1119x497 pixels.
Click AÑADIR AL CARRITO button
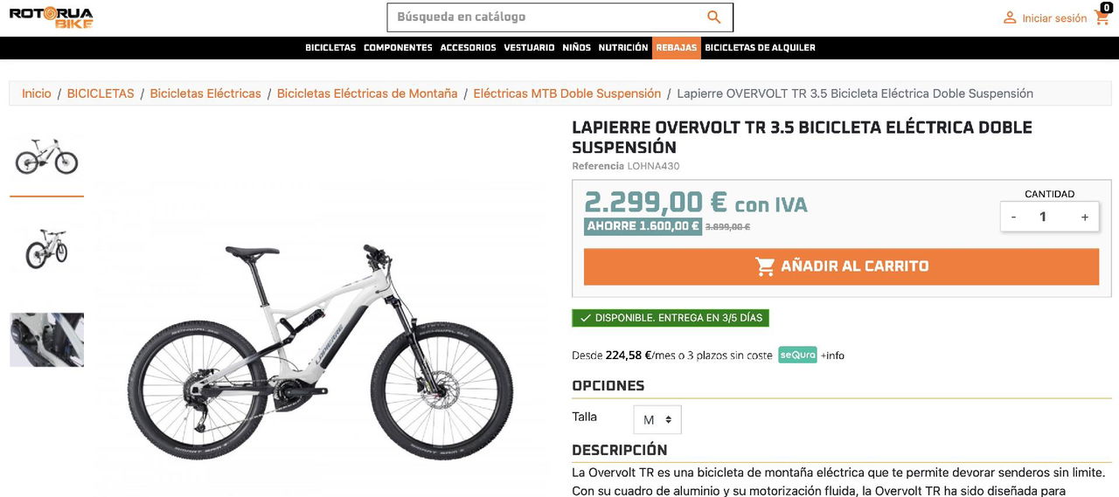pyautogui.click(x=841, y=266)
